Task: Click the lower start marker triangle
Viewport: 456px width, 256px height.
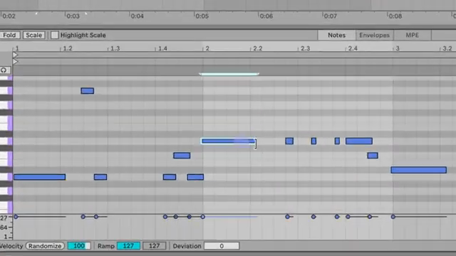Action: [16, 62]
